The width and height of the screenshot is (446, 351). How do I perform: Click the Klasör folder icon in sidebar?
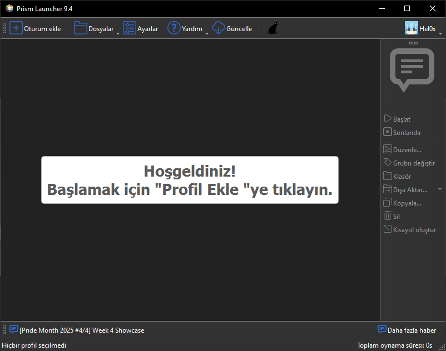click(x=388, y=176)
